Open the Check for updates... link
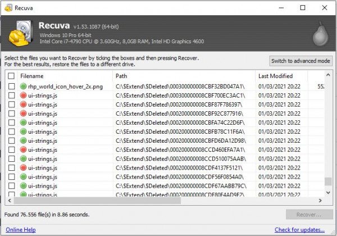Viewport: 337px width, 236px height. click(x=299, y=230)
